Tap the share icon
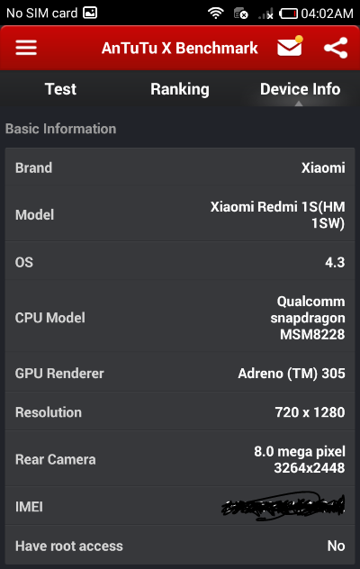This screenshot has height=569, width=360. (336, 48)
